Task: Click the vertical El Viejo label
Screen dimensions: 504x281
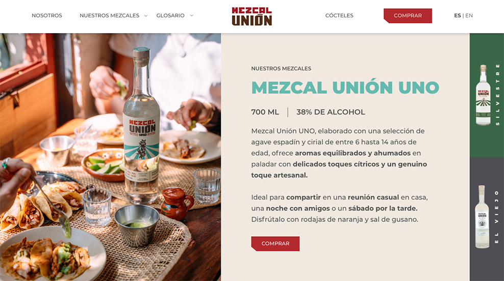Action: click(497, 217)
